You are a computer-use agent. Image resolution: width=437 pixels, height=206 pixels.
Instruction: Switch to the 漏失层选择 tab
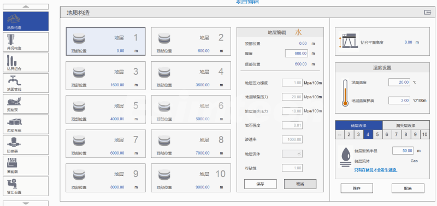pyautogui.click(x=406, y=126)
